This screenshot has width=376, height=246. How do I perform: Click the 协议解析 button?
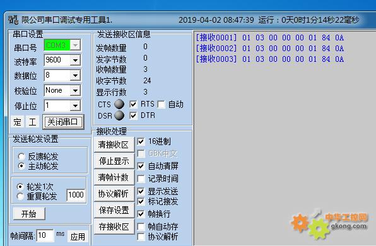[114, 194]
